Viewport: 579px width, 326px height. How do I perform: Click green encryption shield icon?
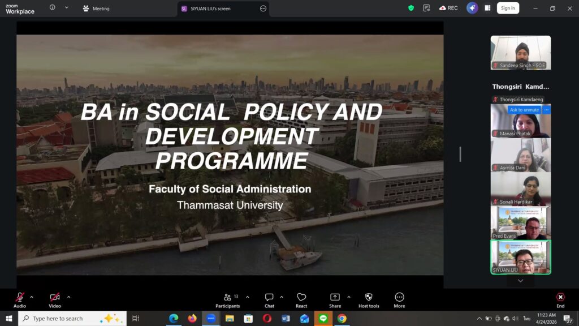[411, 8]
